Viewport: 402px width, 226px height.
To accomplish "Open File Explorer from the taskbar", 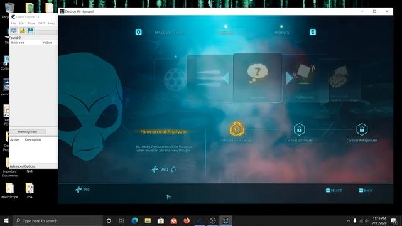I will (x=148, y=220).
